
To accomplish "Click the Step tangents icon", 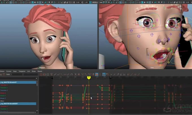I will point(68,74).
